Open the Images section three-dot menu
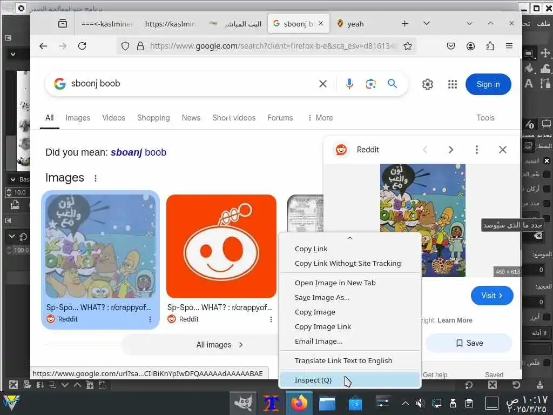 tap(95, 178)
